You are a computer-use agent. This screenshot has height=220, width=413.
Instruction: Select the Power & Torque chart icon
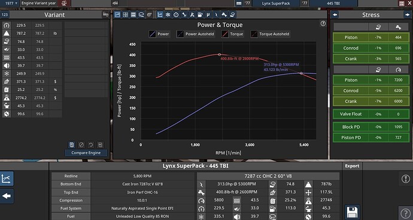coord(160,15)
